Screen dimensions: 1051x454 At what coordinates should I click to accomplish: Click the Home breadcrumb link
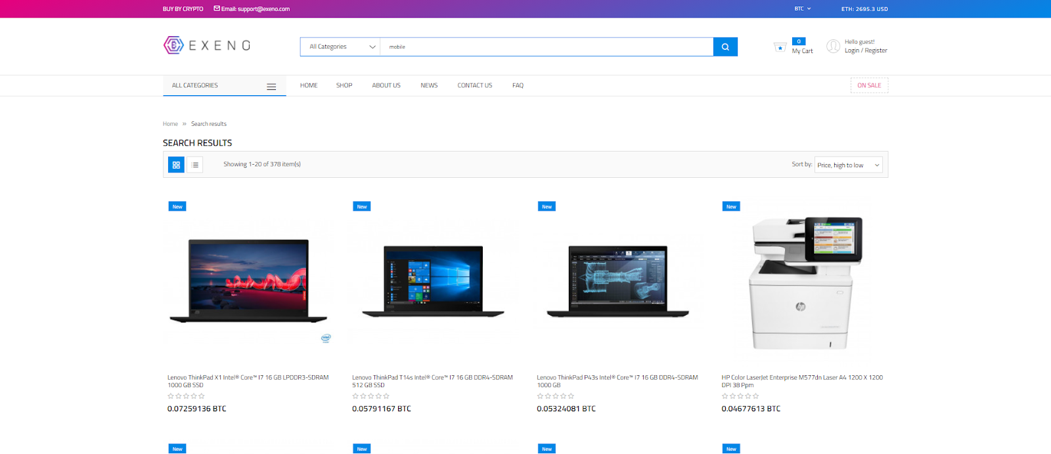coord(170,124)
